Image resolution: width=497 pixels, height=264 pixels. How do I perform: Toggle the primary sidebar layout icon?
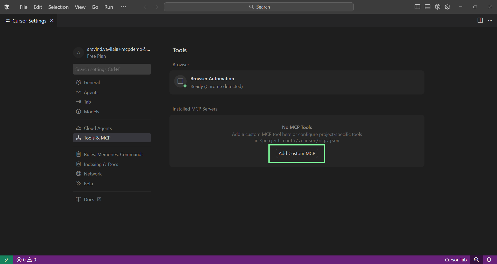pos(417,7)
